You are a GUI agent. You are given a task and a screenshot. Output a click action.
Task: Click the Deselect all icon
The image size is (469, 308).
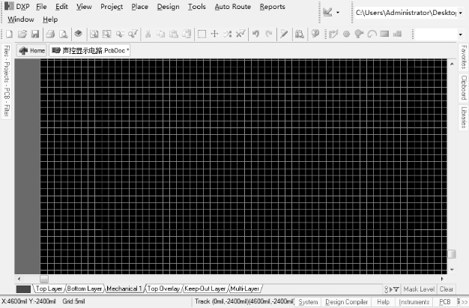point(227,34)
